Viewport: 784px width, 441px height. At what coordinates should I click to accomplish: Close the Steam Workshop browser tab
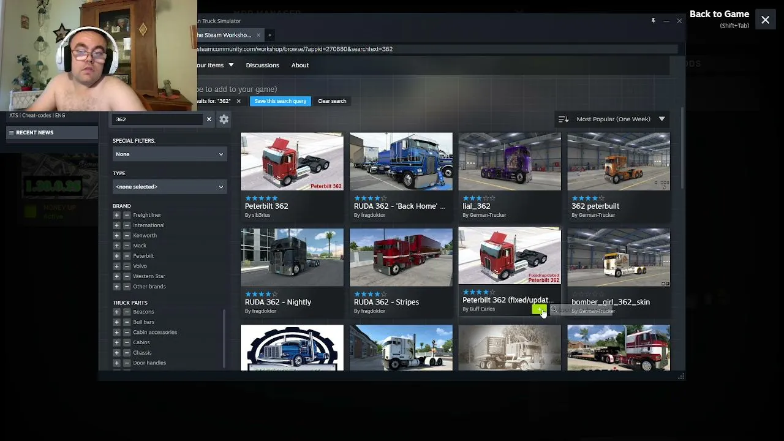point(258,35)
